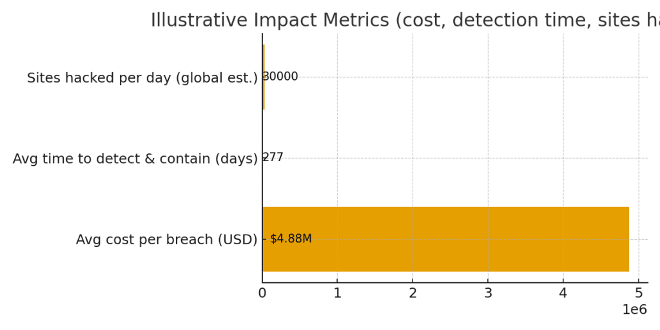Click the x-axis tick label '0'
This screenshot has height=330, width=660.
pyautogui.click(x=262, y=293)
